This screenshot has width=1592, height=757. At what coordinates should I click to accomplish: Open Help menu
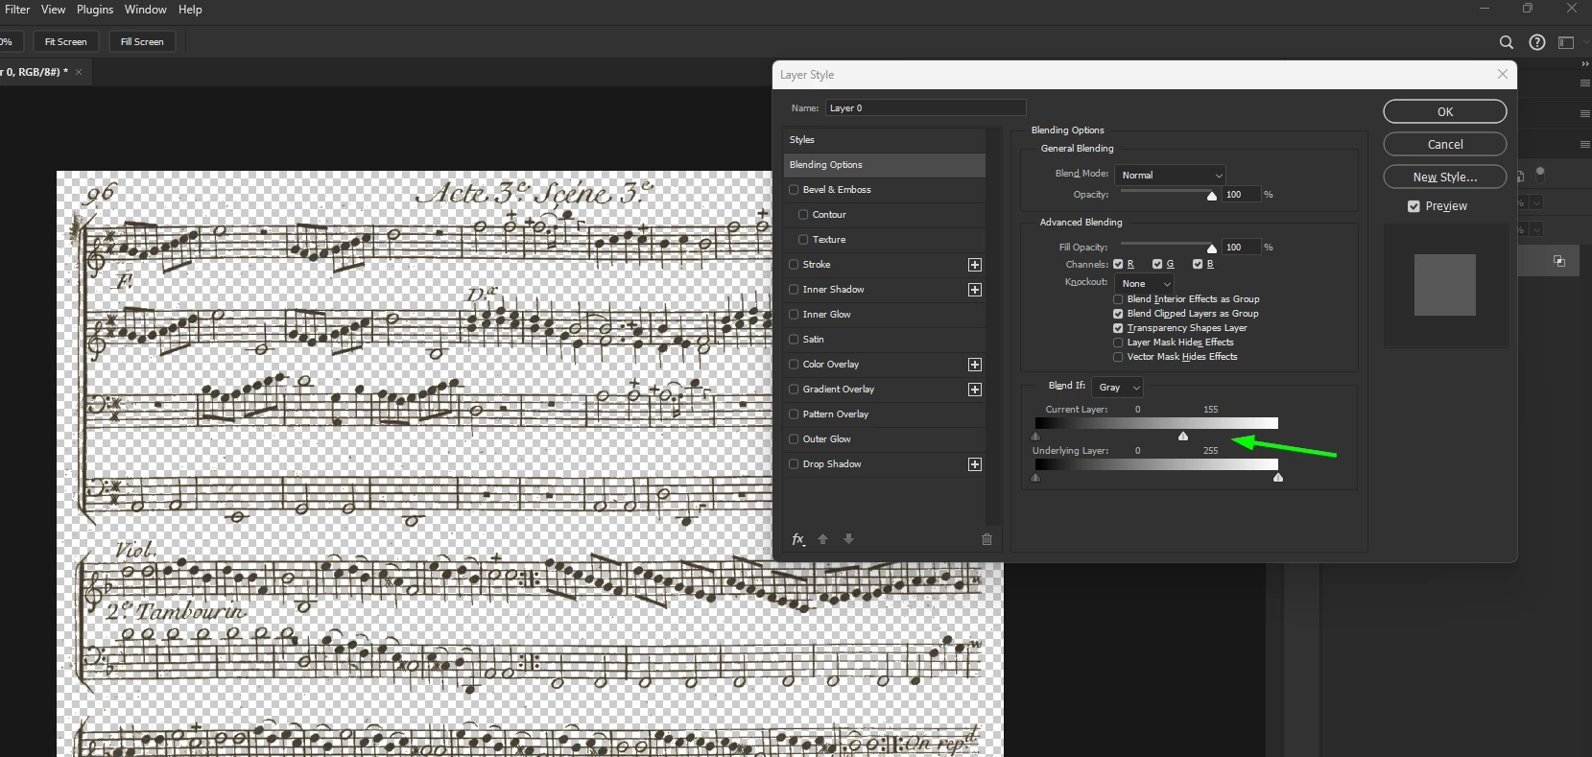[190, 10]
